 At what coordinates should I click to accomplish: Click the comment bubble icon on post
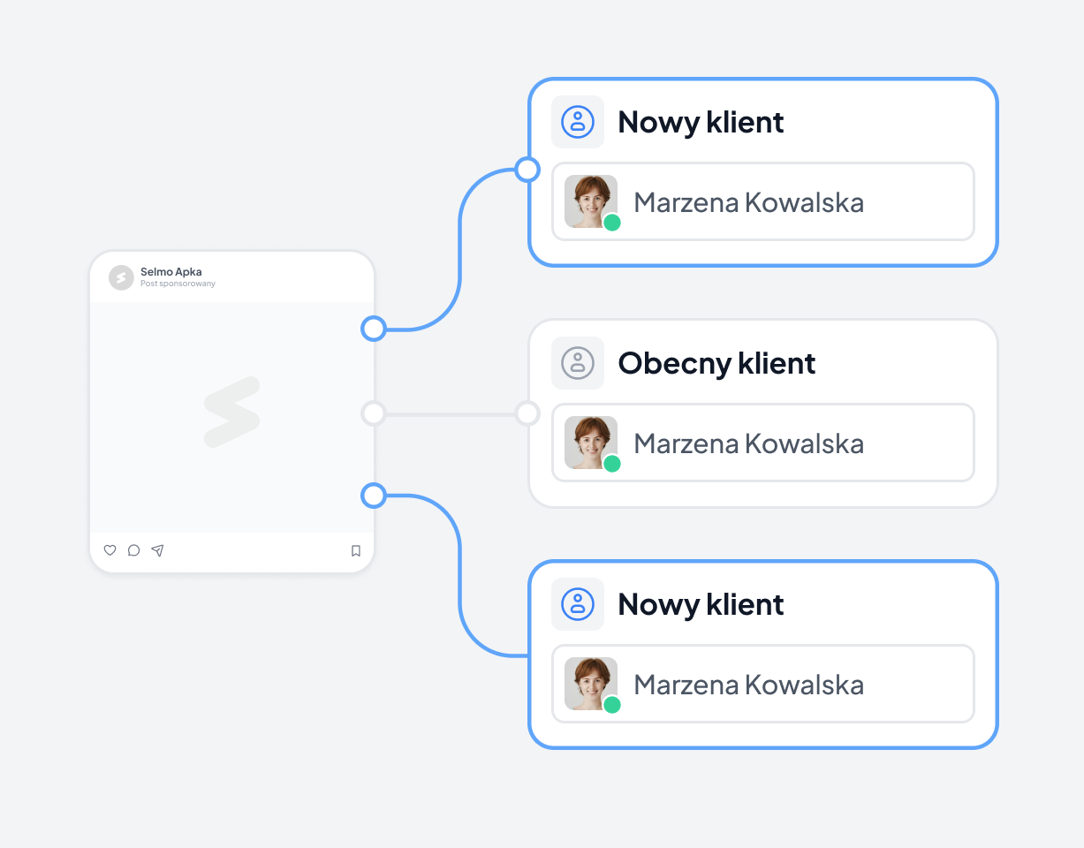click(x=133, y=550)
